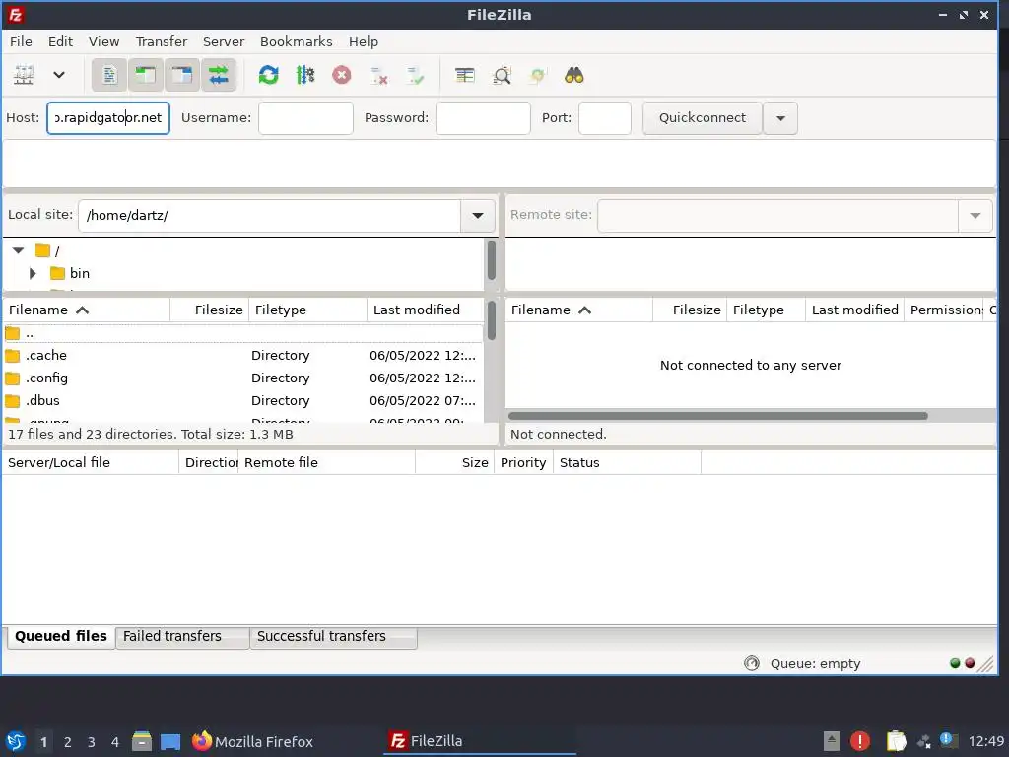
Task: Open LXQt application menu
Action: tap(16, 741)
